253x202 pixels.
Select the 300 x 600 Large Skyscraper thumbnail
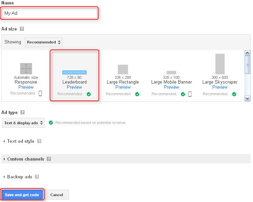click(x=220, y=64)
